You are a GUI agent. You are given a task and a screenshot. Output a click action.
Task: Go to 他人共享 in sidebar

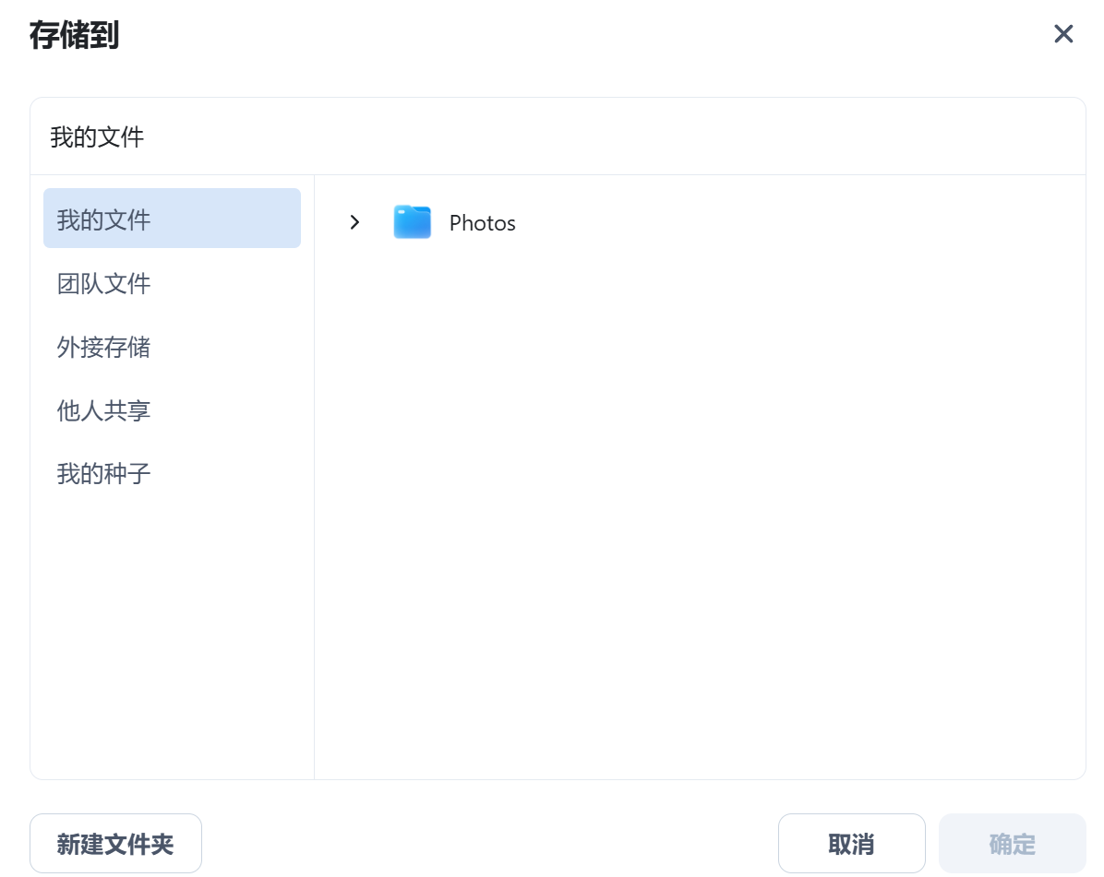point(104,410)
